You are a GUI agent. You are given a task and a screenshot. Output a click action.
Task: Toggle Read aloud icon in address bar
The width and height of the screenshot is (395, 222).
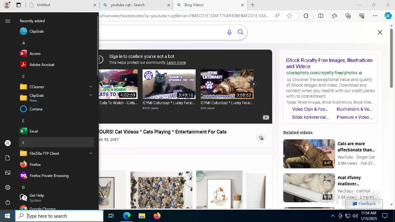click(277, 16)
